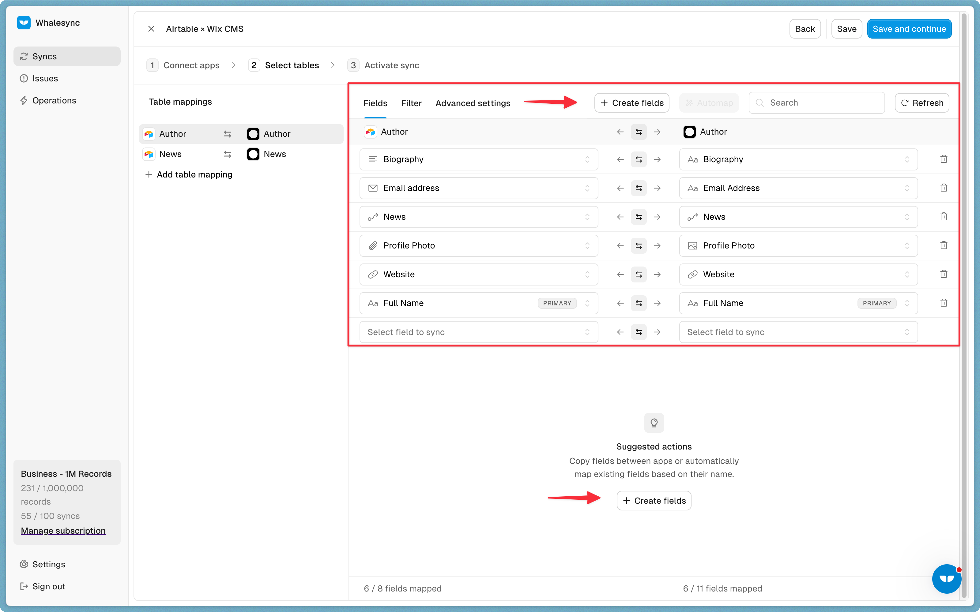Set Author table header sync to right arrow

click(x=657, y=132)
